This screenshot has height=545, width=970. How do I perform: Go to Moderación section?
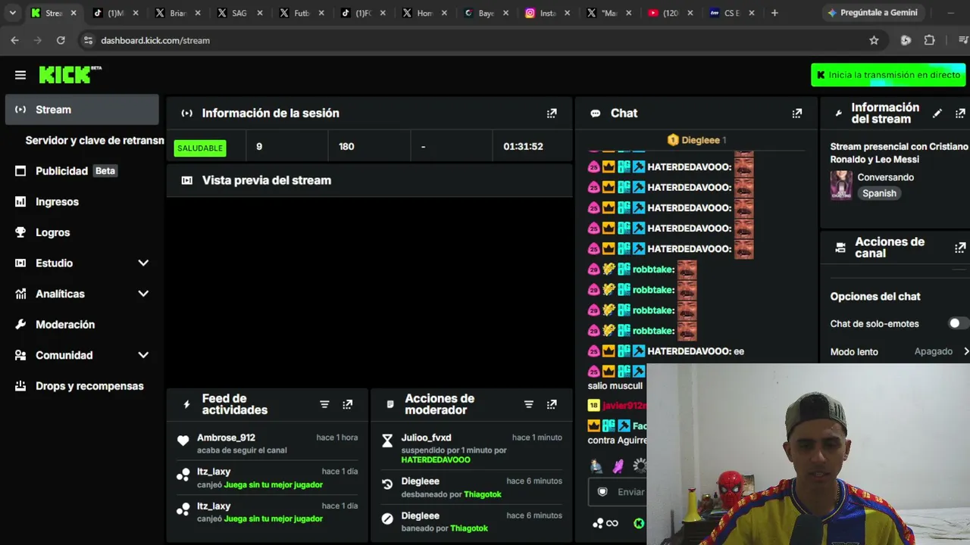82,325
